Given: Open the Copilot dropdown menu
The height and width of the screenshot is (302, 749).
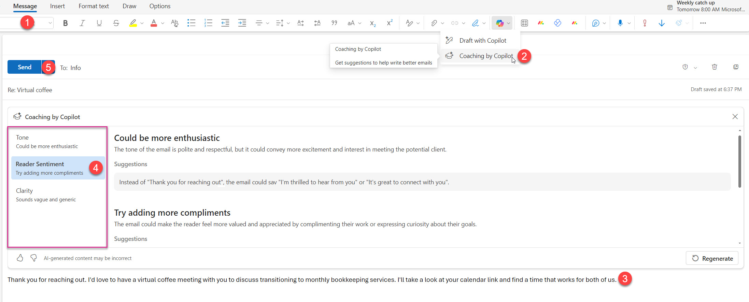Looking at the screenshot, I should [509, 23].
